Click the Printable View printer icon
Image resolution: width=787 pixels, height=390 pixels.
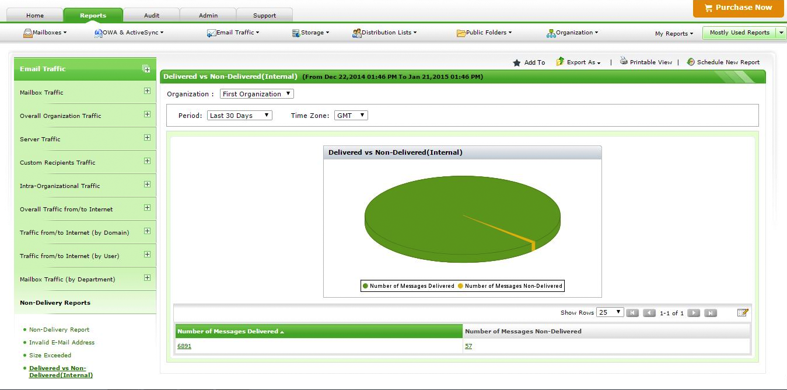[x=624, y=61]
